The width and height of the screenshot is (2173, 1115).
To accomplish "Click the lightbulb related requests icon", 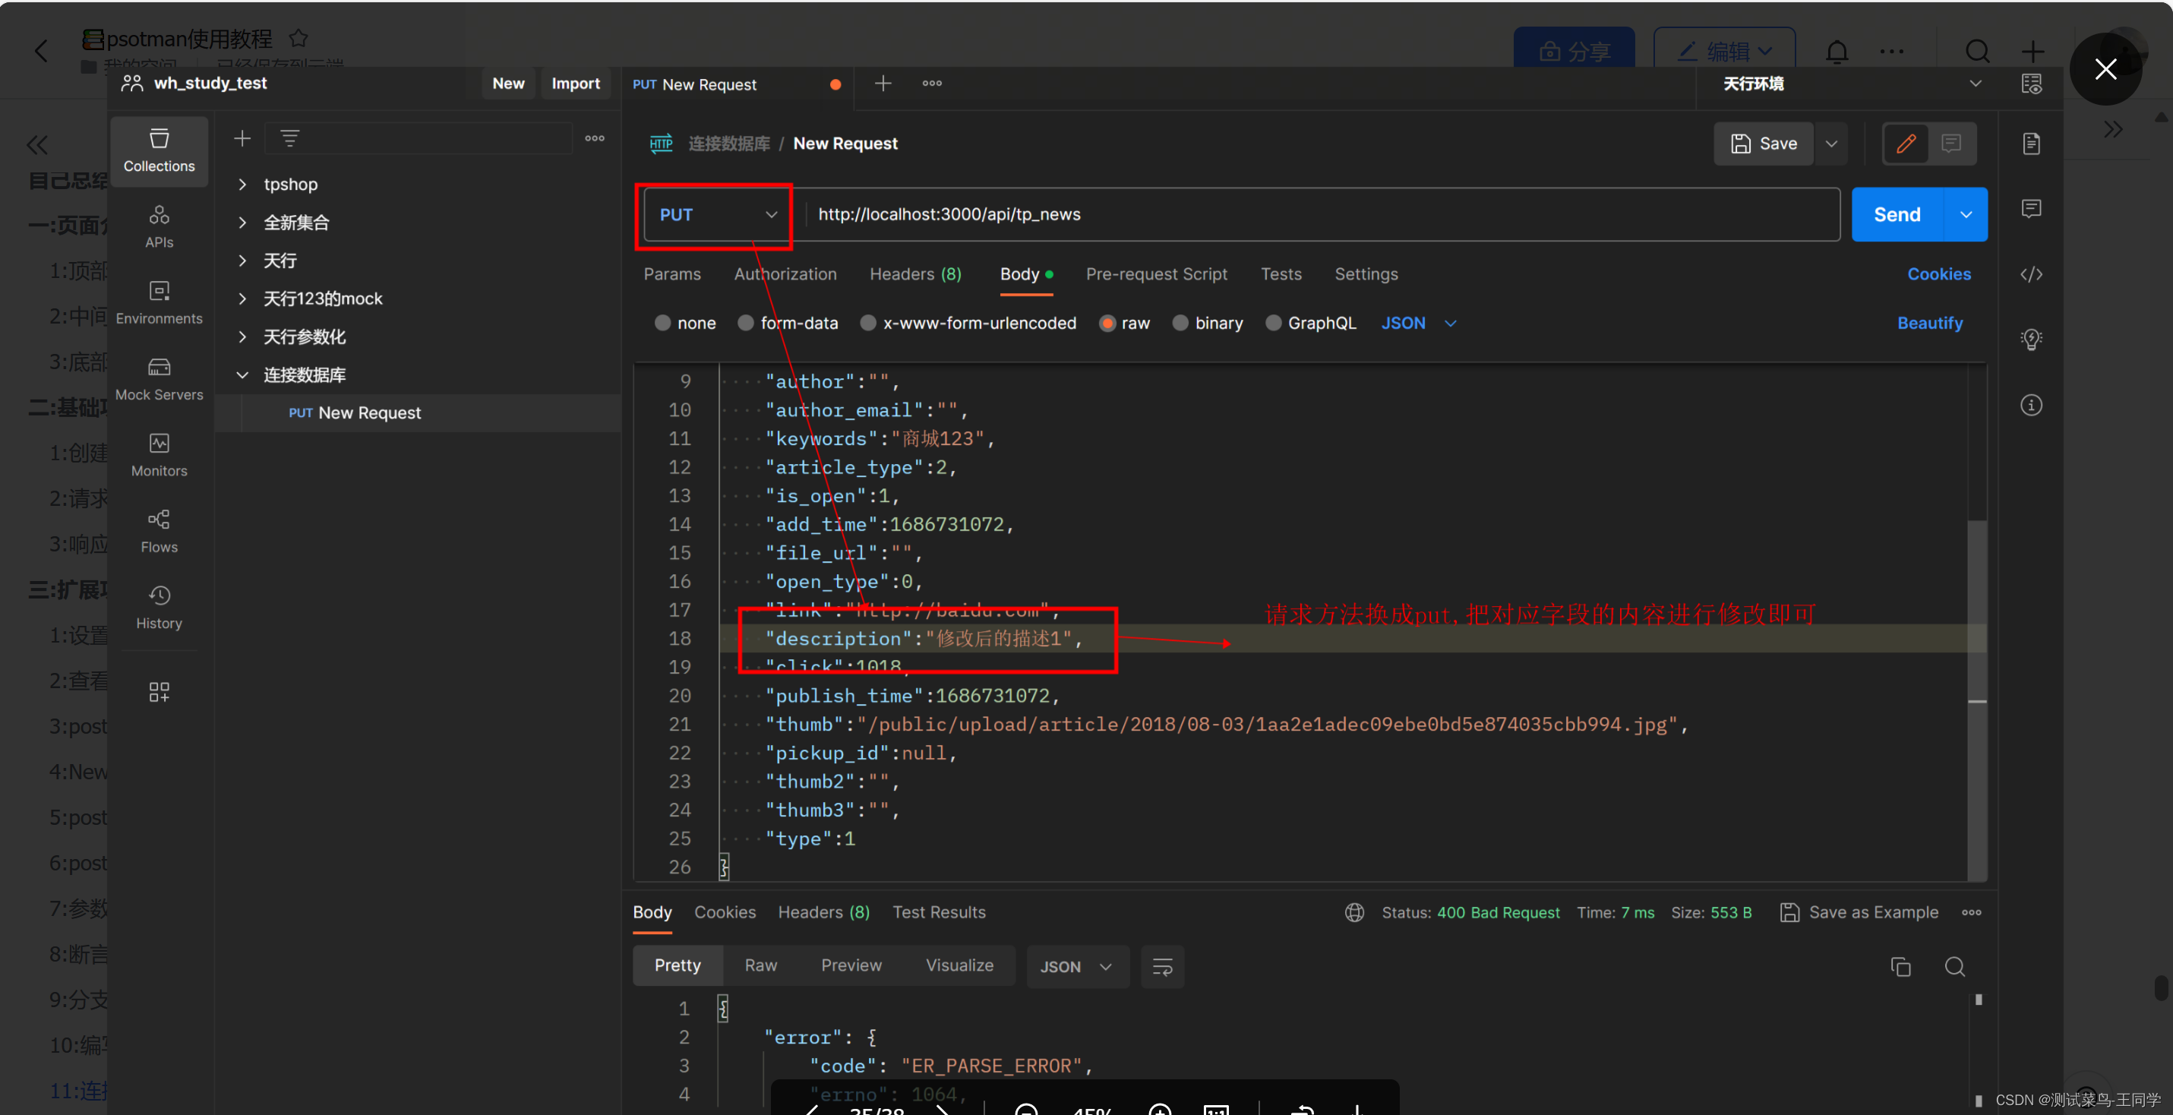I will 2031,339.
